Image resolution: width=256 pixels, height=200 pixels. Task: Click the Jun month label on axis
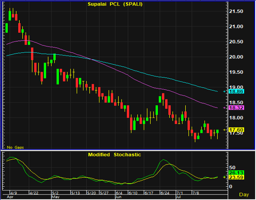point(118,197)
